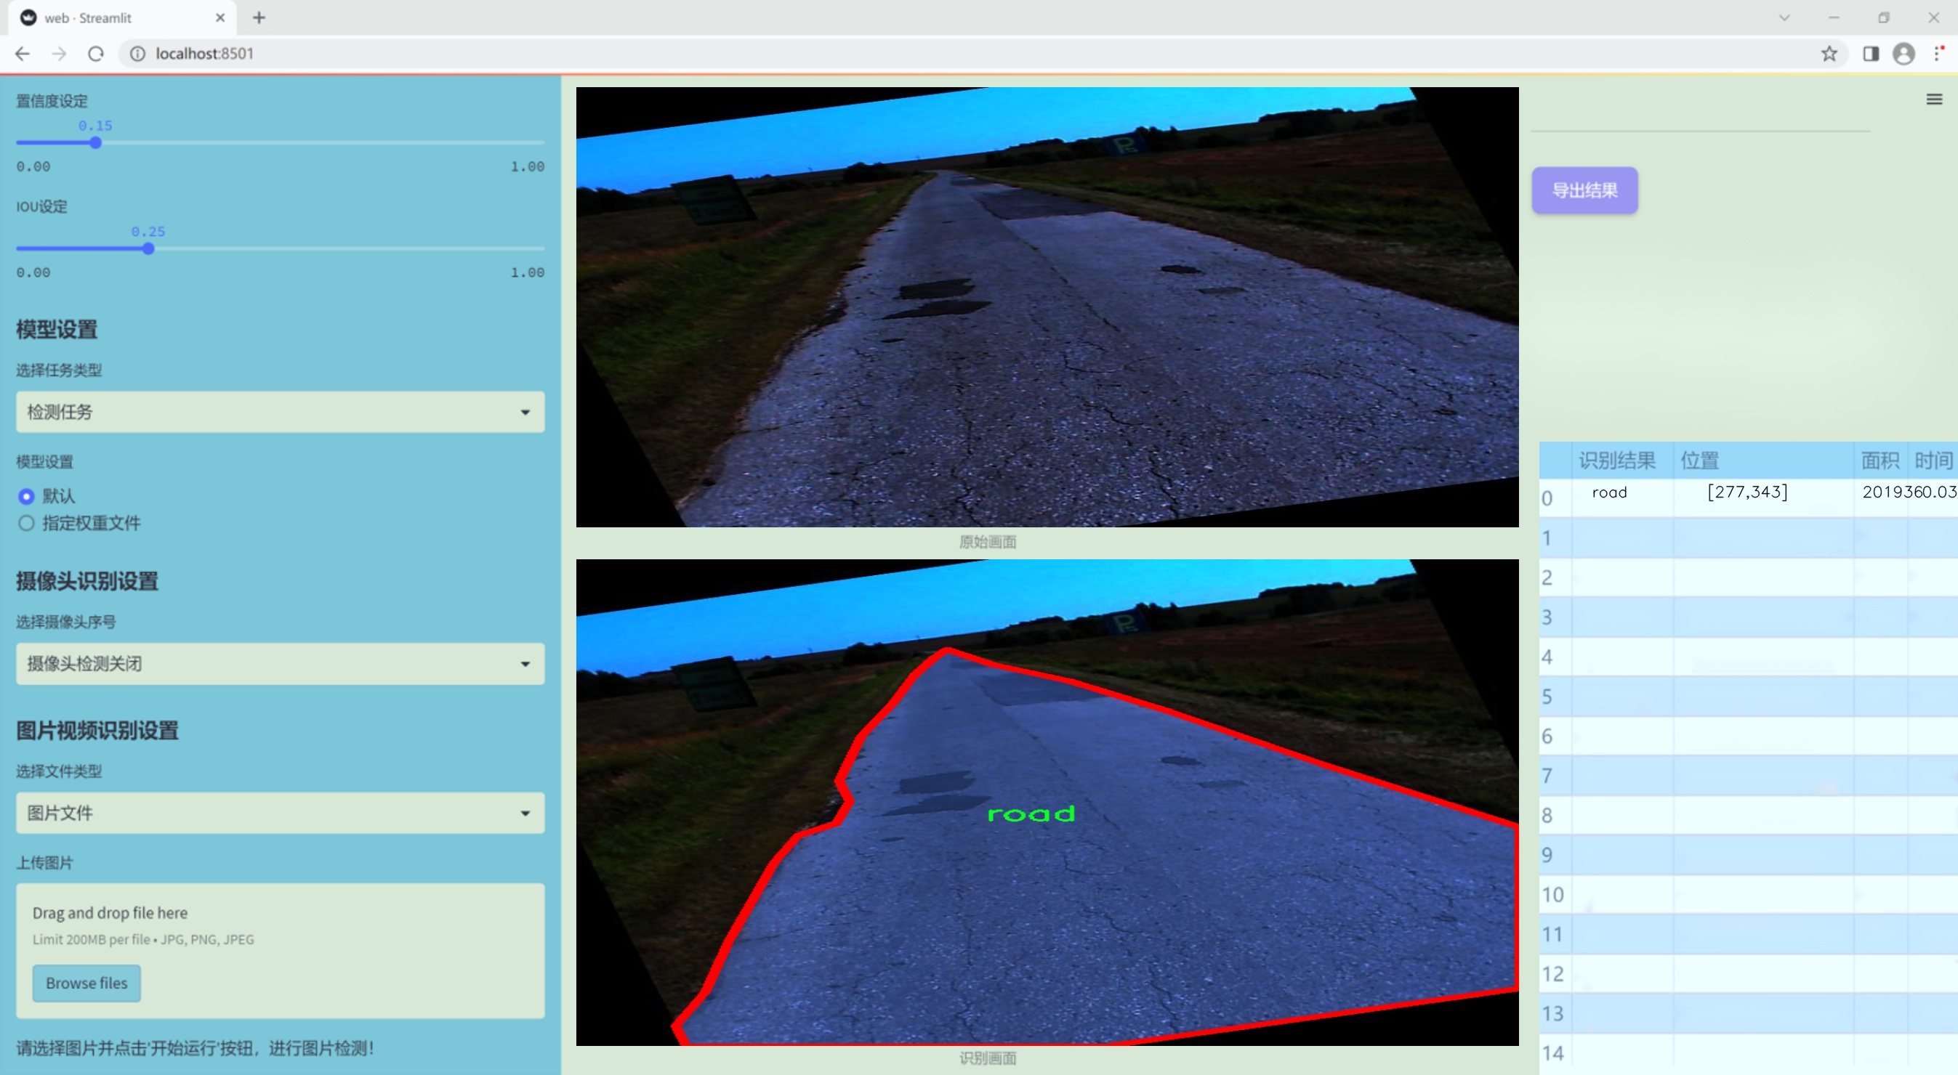Choose the 指定权重文件 radio option
The image size is (1958, 1075).
(x=27, y=523)
